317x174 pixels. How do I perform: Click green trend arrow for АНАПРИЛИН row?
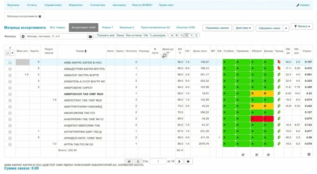[x=279, y=119]
